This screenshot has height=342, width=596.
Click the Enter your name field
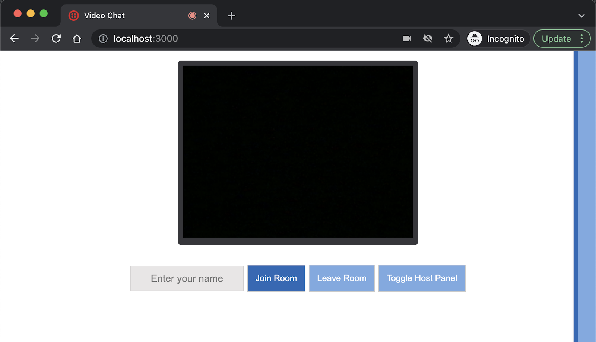point(187,278)
